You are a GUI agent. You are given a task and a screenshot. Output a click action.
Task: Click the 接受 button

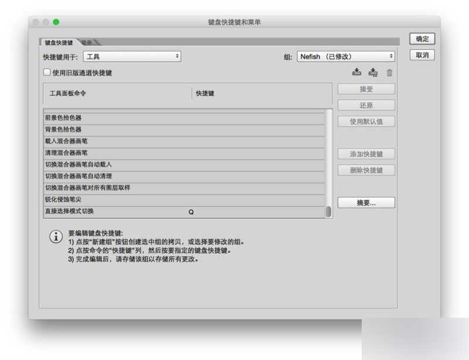click(x=366, y=89)
